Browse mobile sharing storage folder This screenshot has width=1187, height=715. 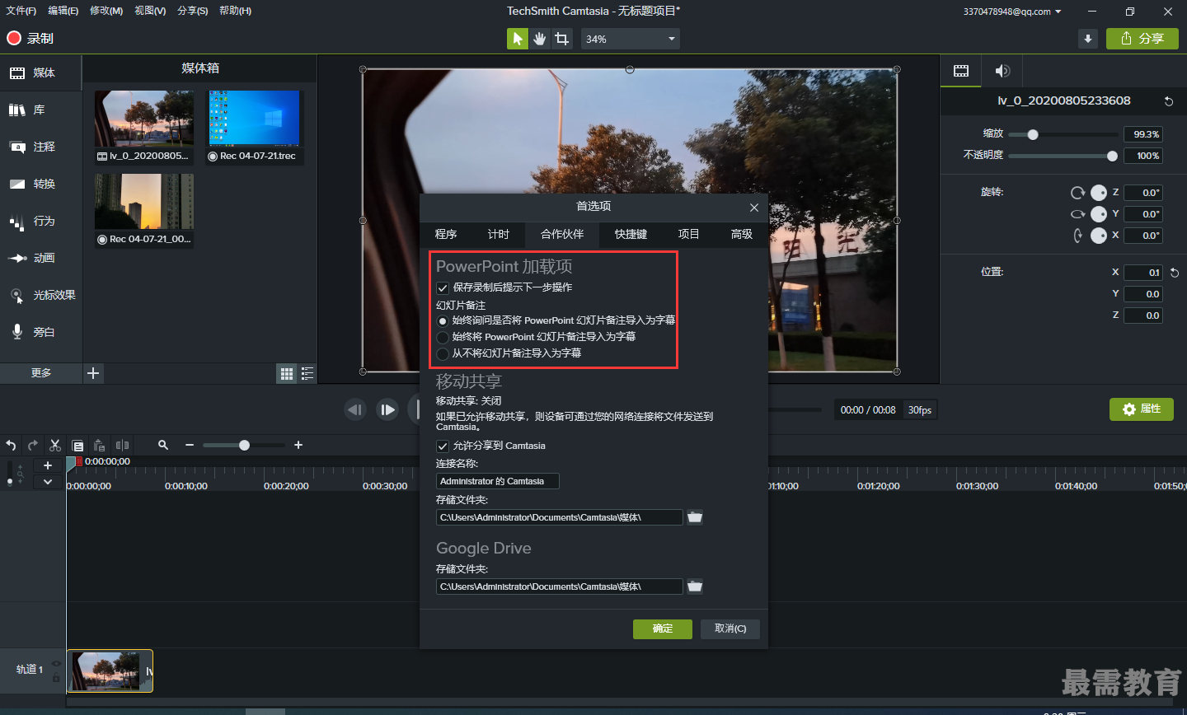695,517
